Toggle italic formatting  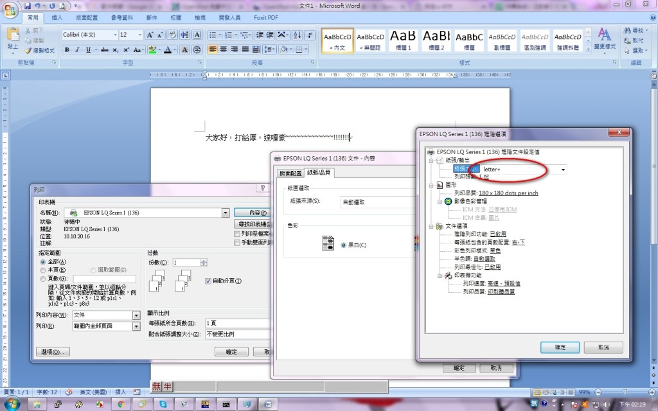pos(77,49)
